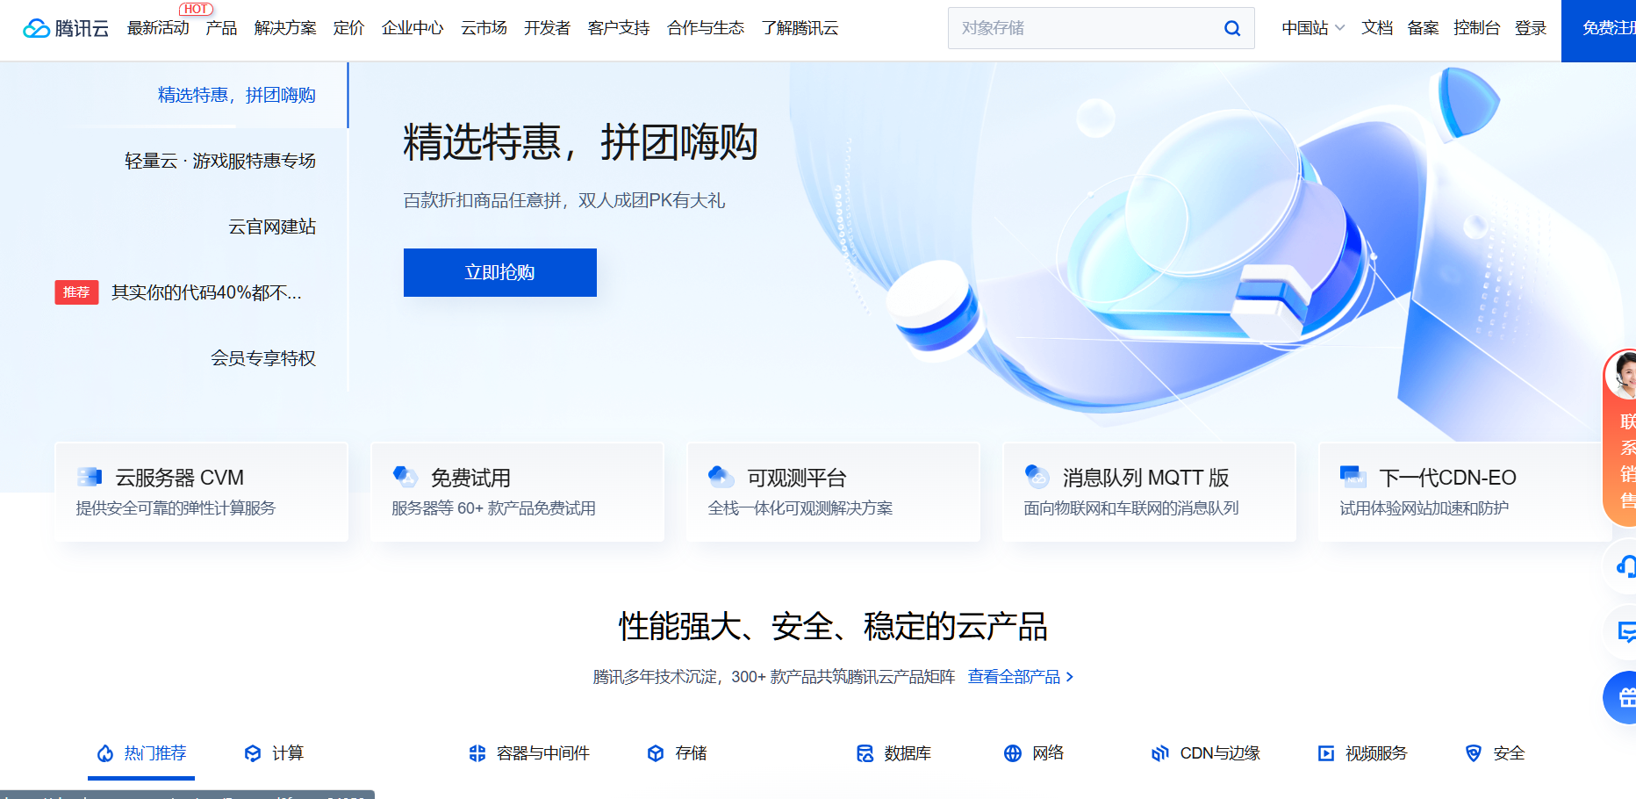Select the 存储 product tab
The image size is (1636, 799).
click(x=677, y=753)
